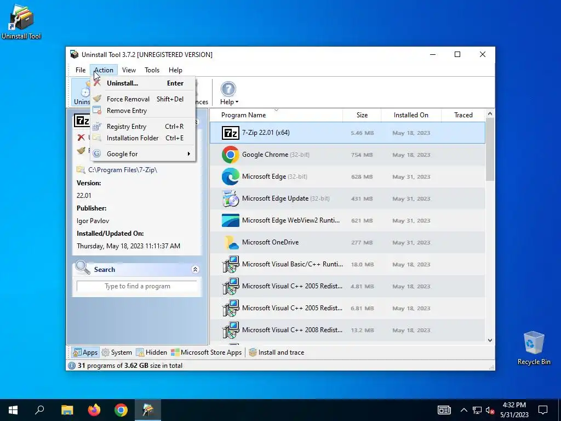Open File Explorer from the taskbar

[x=67, y=410]
